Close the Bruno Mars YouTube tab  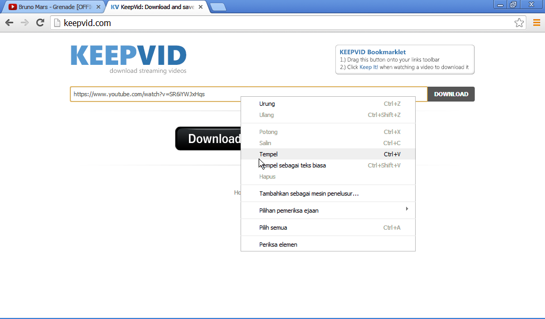pyautogui.click(x=98, y=7)
